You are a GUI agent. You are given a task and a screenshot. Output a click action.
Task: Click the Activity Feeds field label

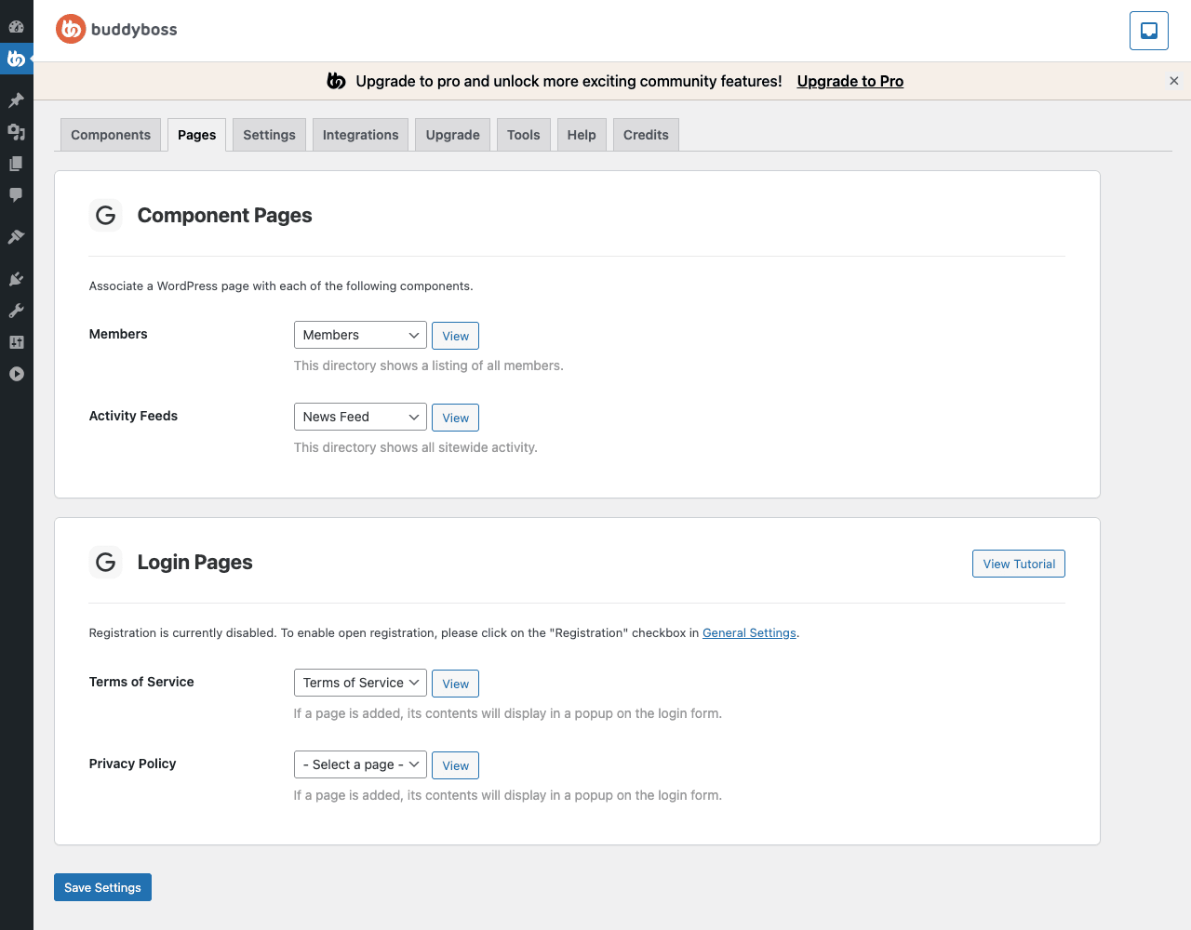coord(133,416)
